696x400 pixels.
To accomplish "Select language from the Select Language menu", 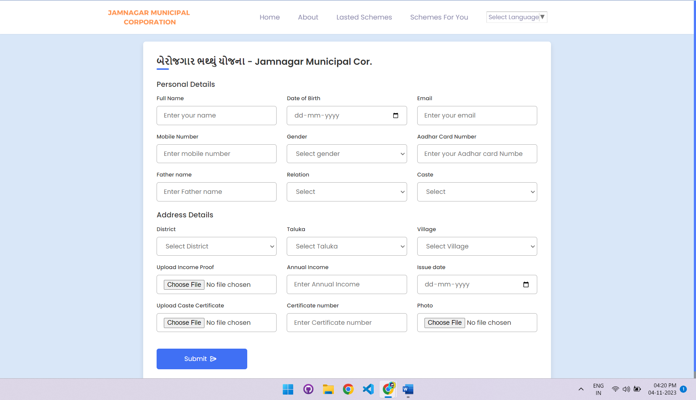I will coord(516,17).
